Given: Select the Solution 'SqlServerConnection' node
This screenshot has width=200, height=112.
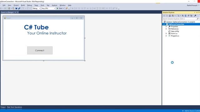Looking at the screenshot, I should tap(181, 22).
